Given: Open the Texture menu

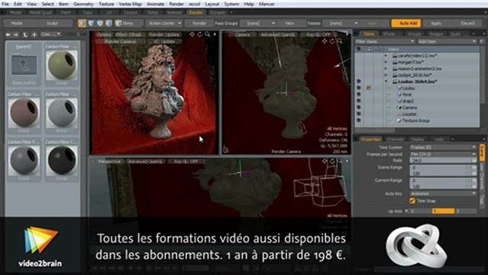Looking at the screenshot, I should (x=106, y=4).
